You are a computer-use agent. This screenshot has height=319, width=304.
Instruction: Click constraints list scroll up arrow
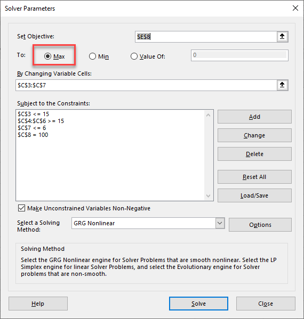(x=208, y=115)
